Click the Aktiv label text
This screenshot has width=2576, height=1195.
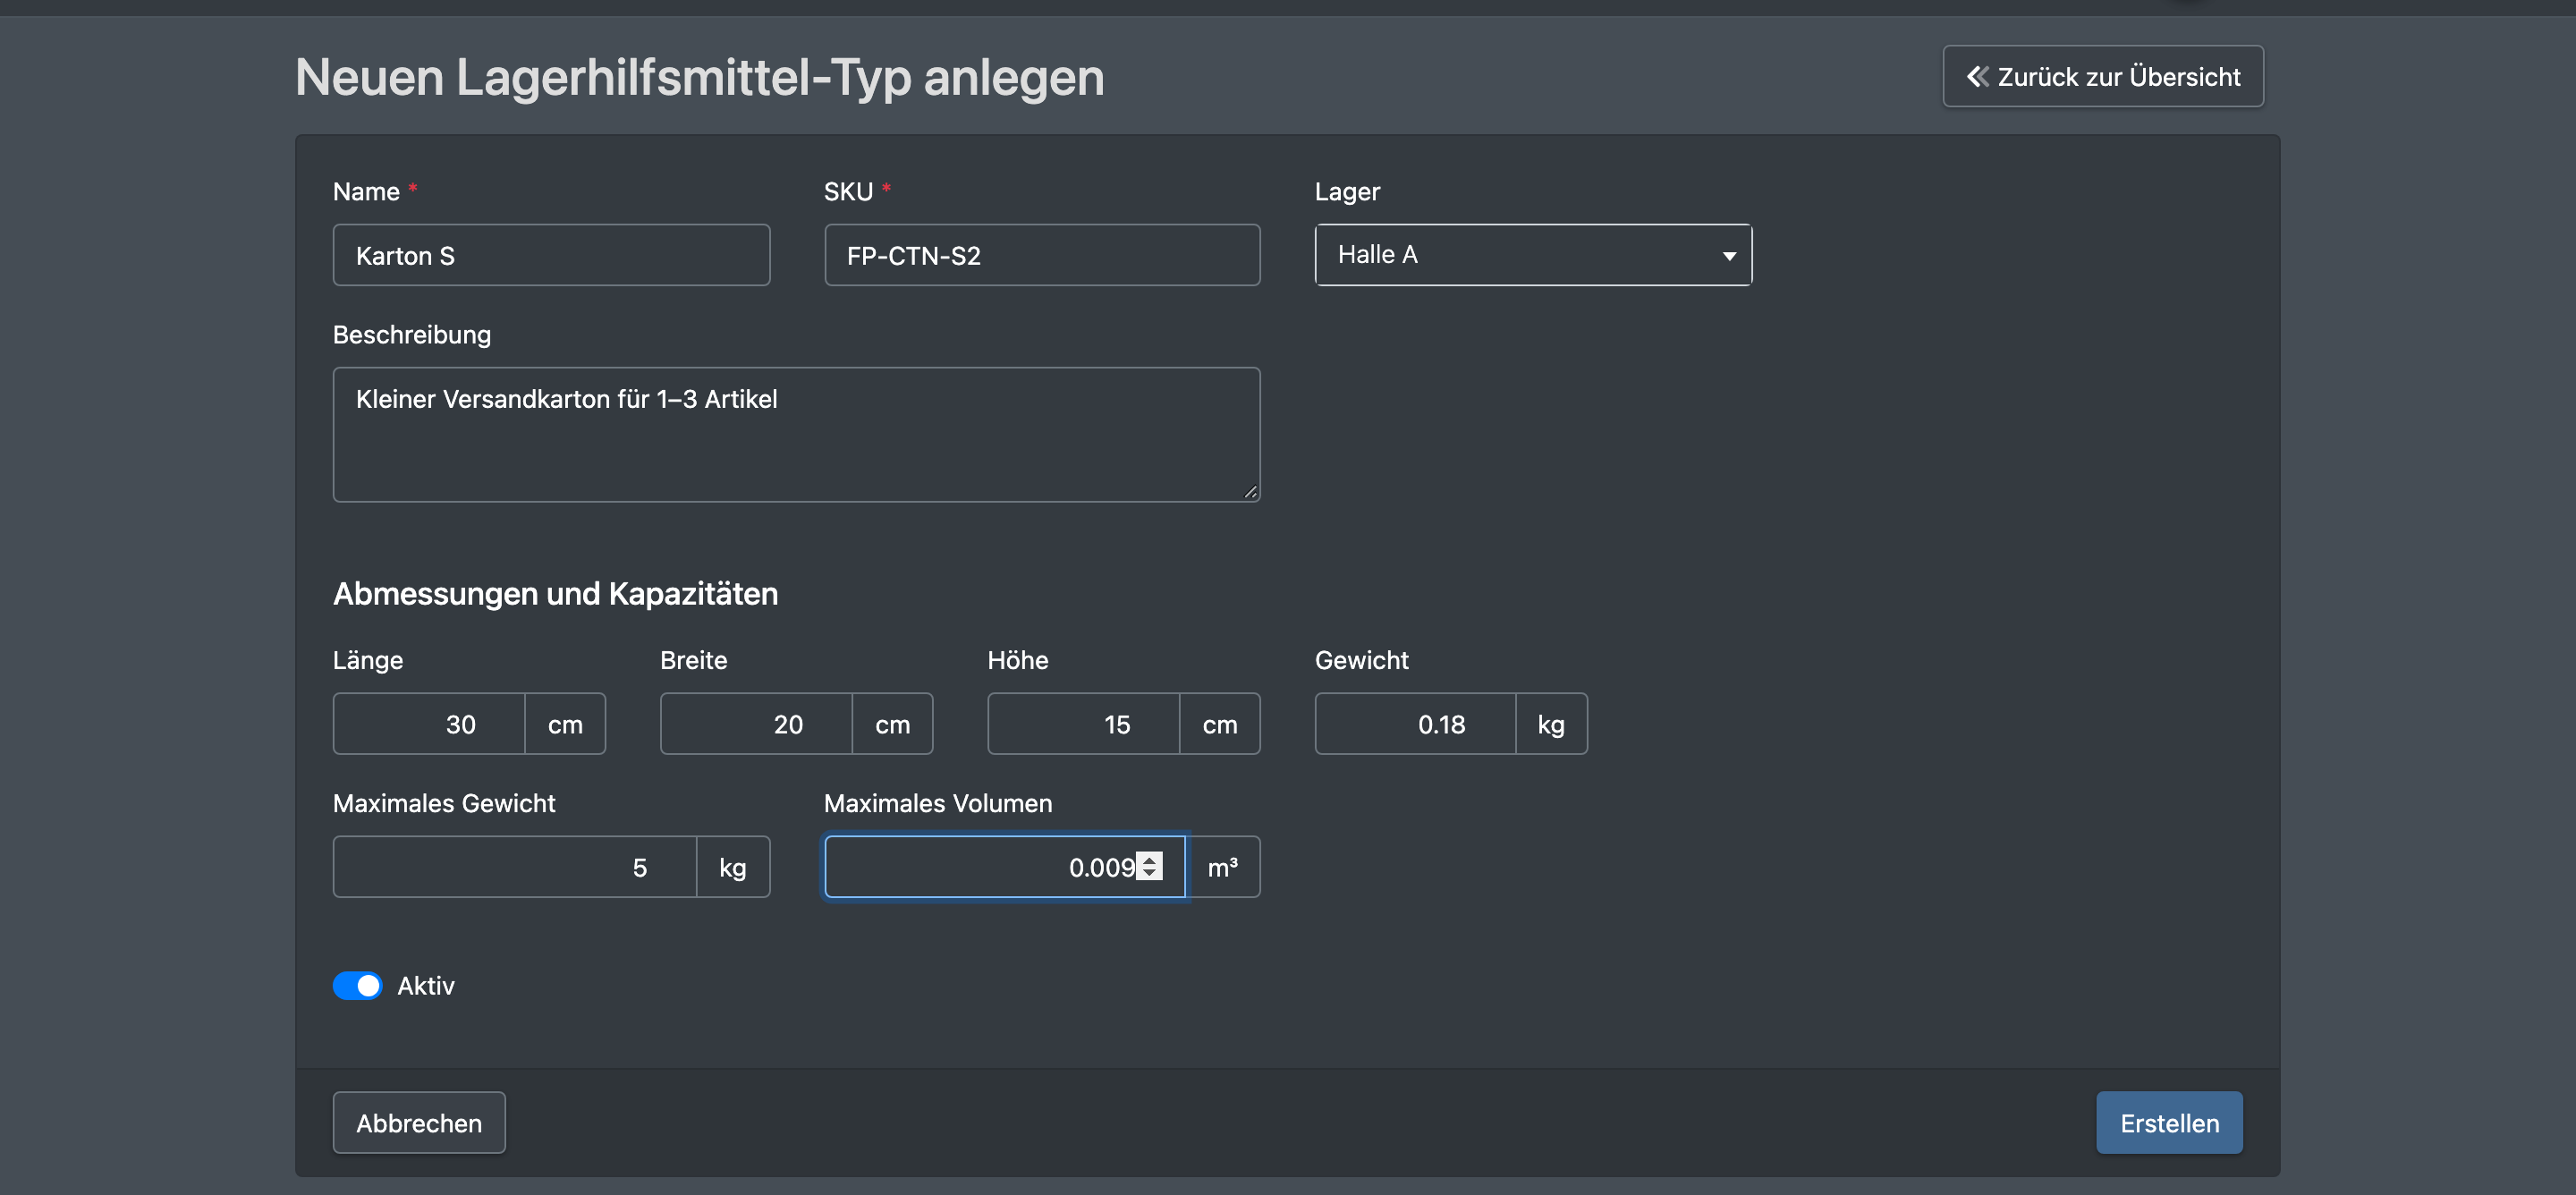point(425,985)
